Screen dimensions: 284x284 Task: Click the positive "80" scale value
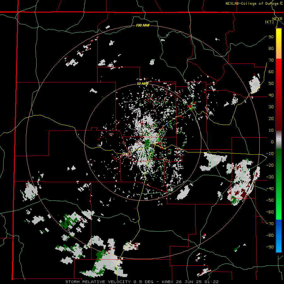pos(271,49)
